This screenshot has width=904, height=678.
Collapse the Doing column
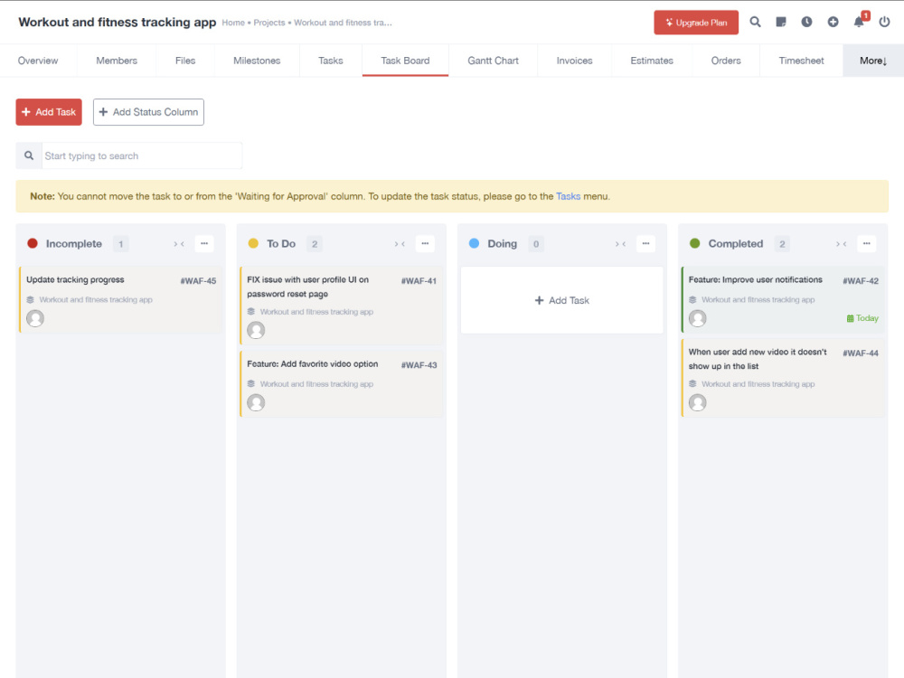pos(621,244)
